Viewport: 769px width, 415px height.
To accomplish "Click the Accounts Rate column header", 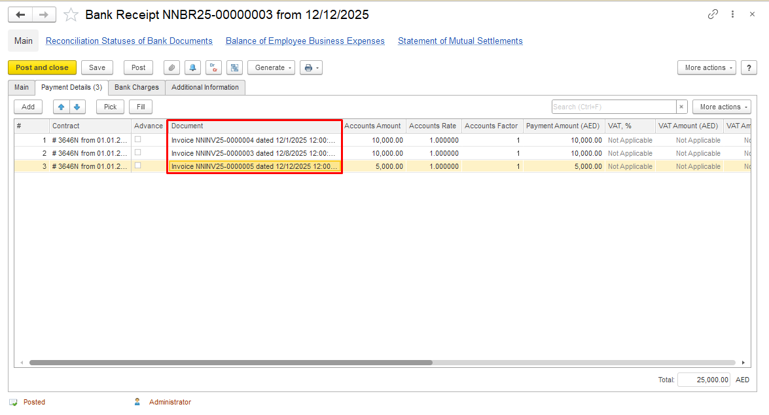I will (433, 126).
